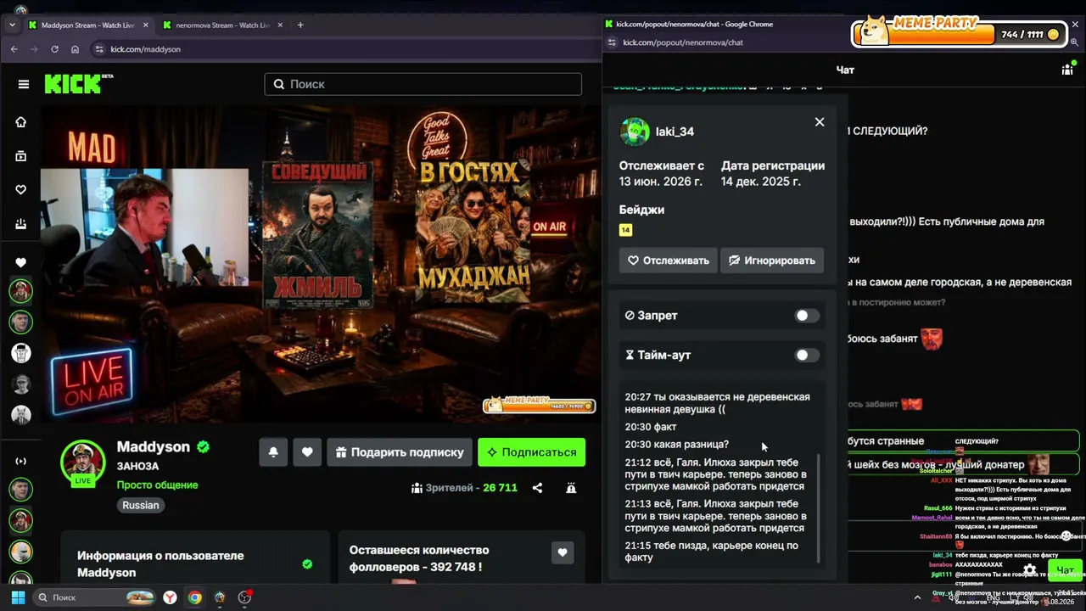
Task: Open the report icon beside share
Action: tap(571, 488)
